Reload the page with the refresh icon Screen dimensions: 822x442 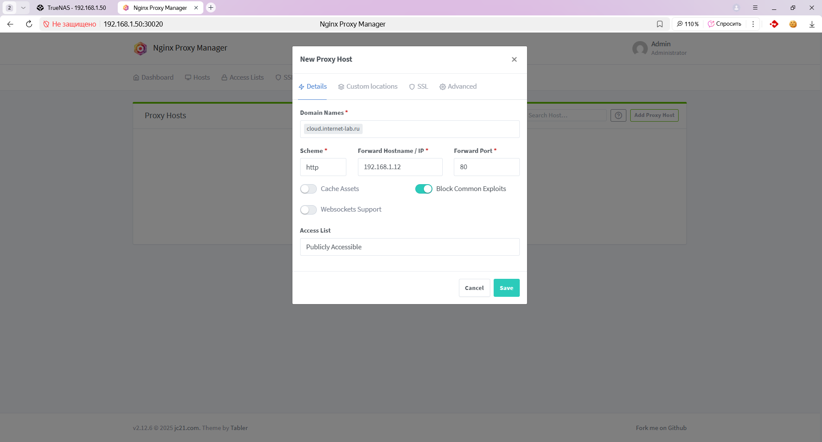pyautogui.click(x=29, y=24)
